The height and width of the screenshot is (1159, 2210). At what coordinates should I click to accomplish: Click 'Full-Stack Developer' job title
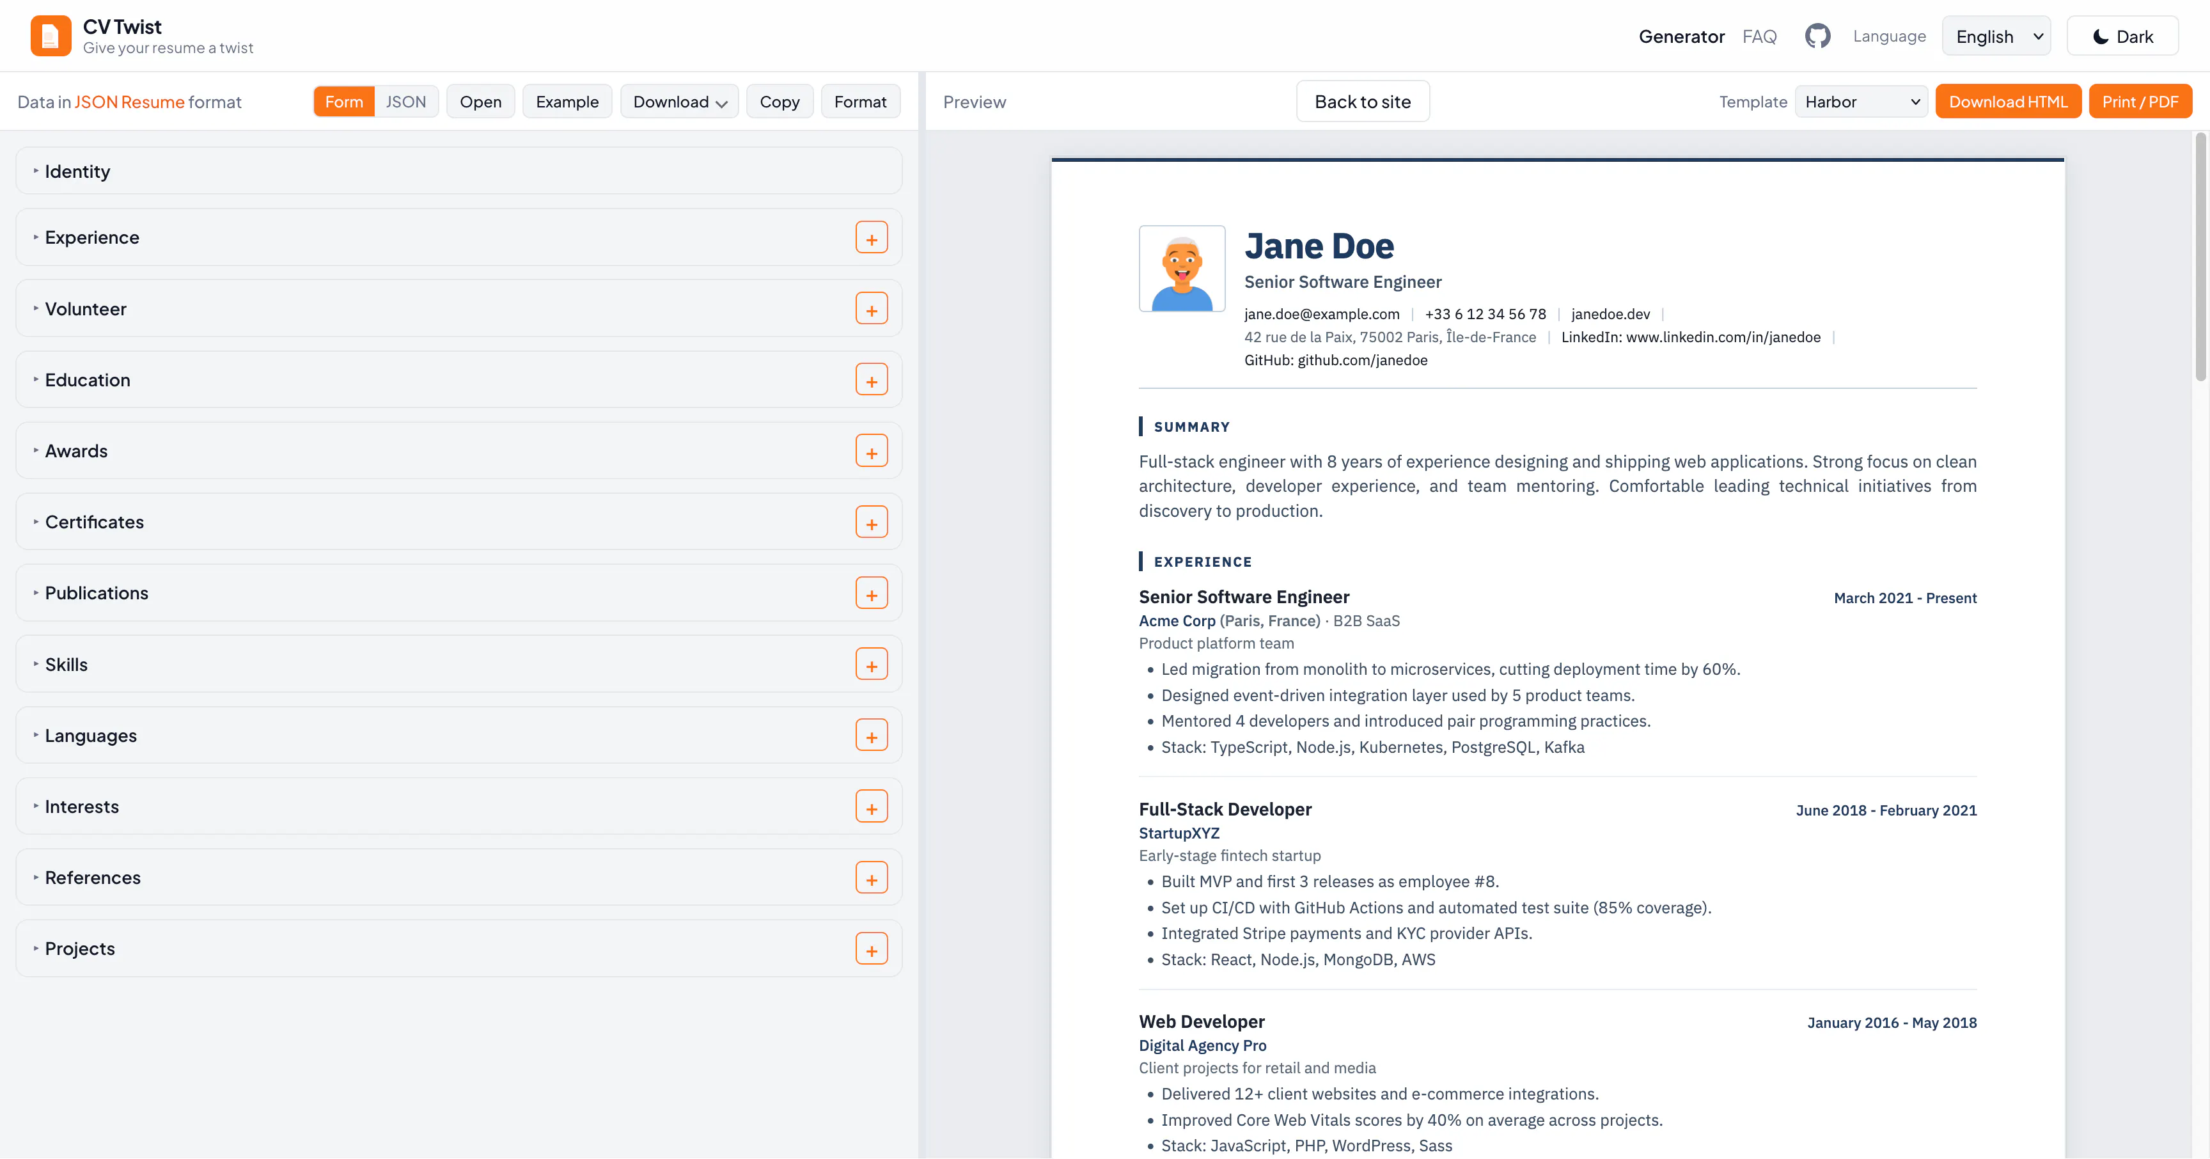(1225, 809)
